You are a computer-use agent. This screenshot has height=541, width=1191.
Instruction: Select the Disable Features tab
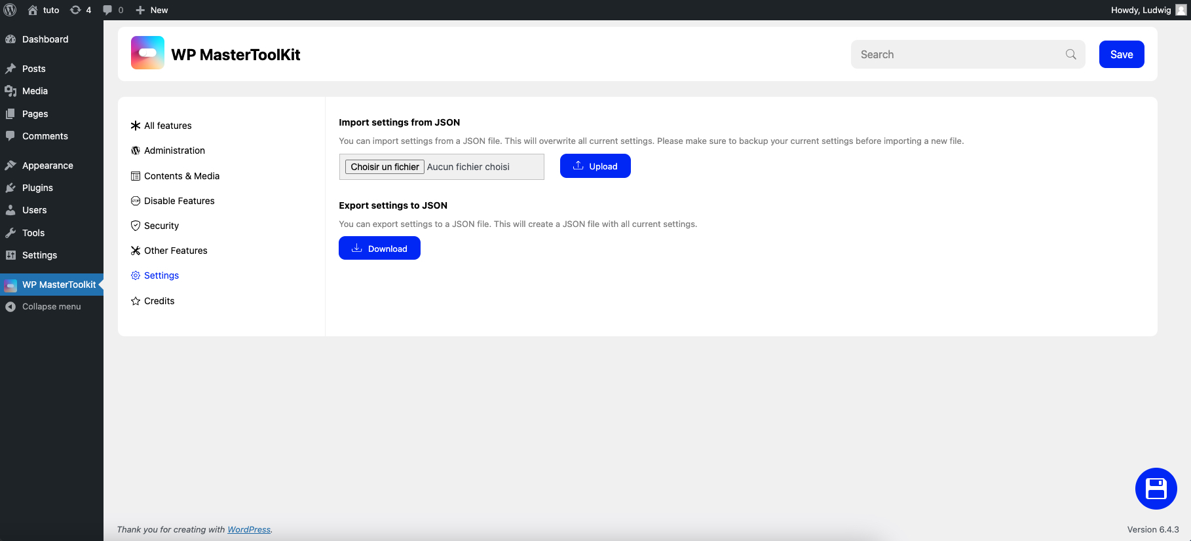click(x=173, y=201)
